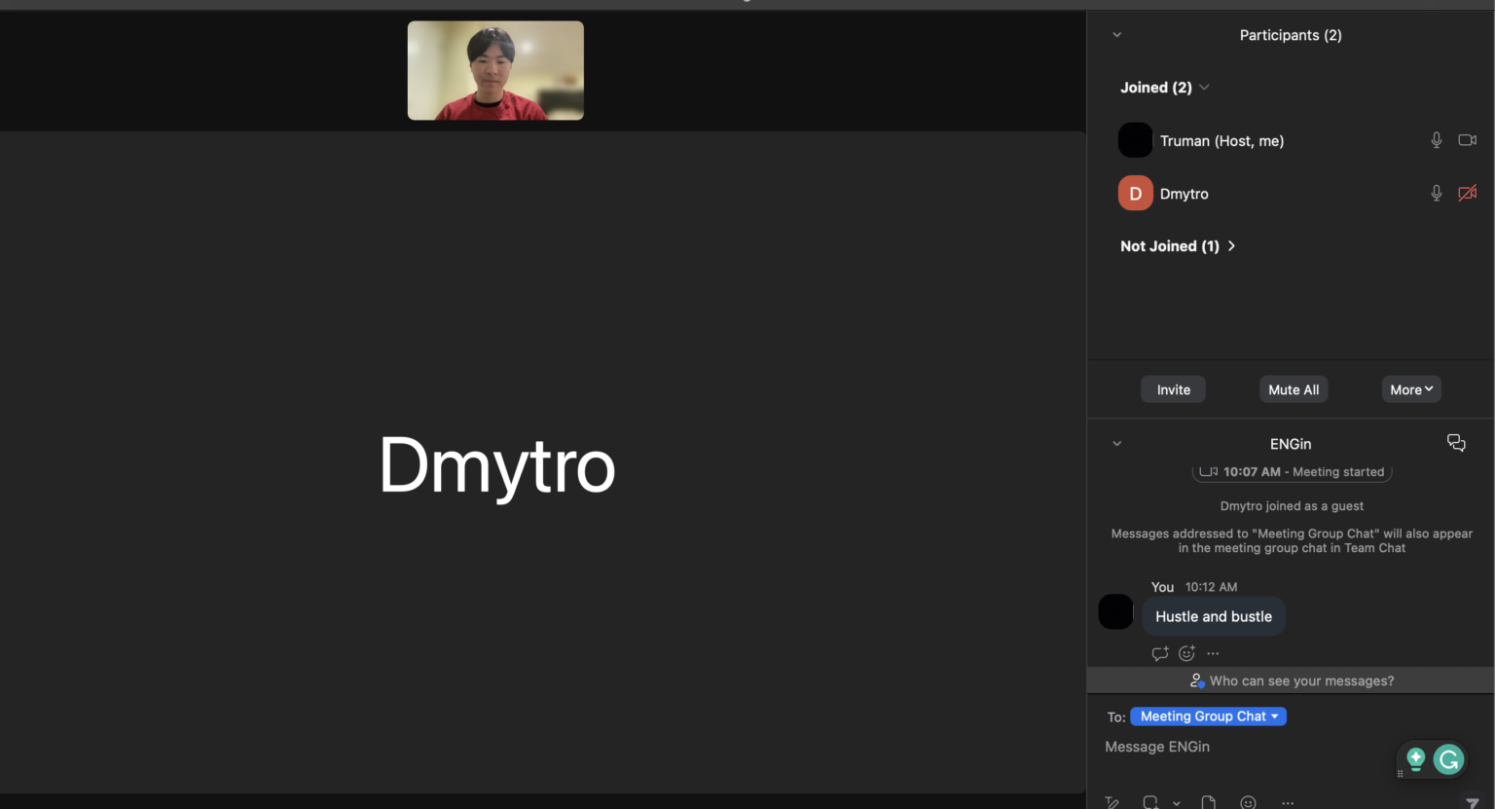Collapse the ENGin chat panel chevron
The width and height of the screenshot is (1495, 809).
coord(1116,444)
